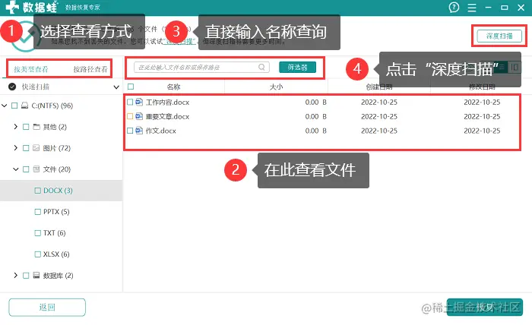532x325 pixels.
Task: Click the Word icon of 作文.docx
Action: click(x=139, y=131)
